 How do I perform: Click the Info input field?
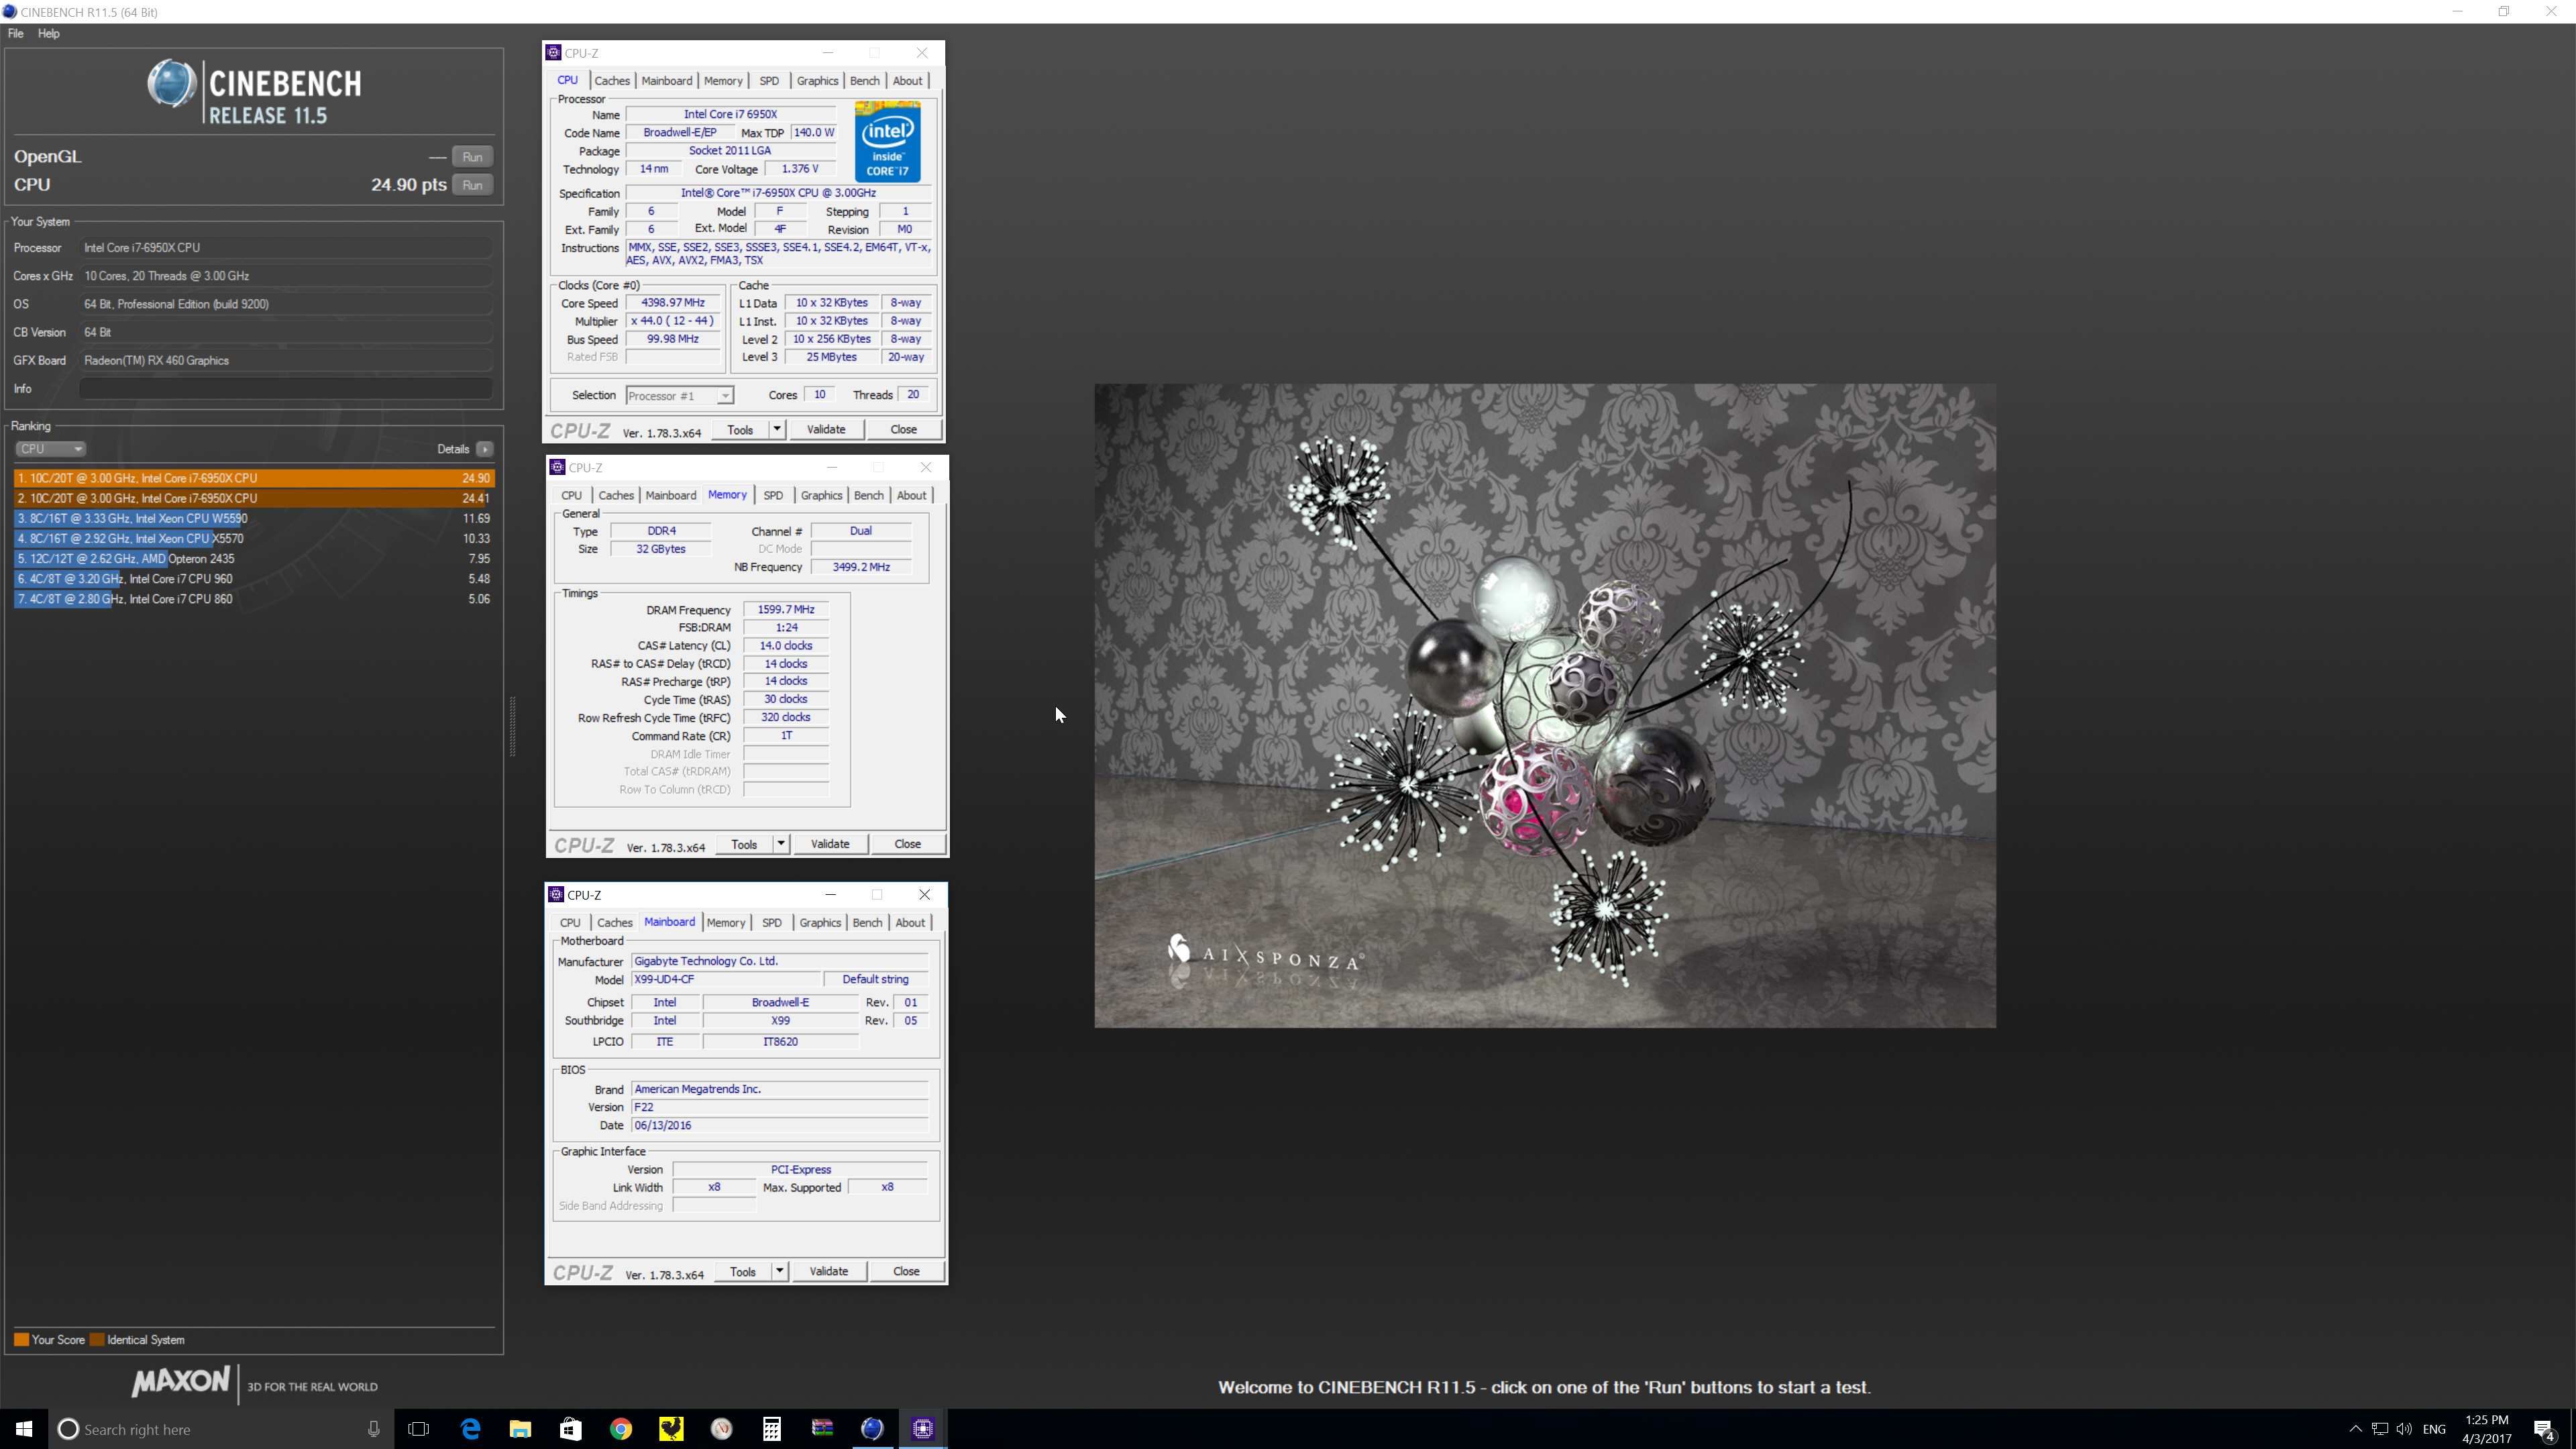(x=286, y=388)
